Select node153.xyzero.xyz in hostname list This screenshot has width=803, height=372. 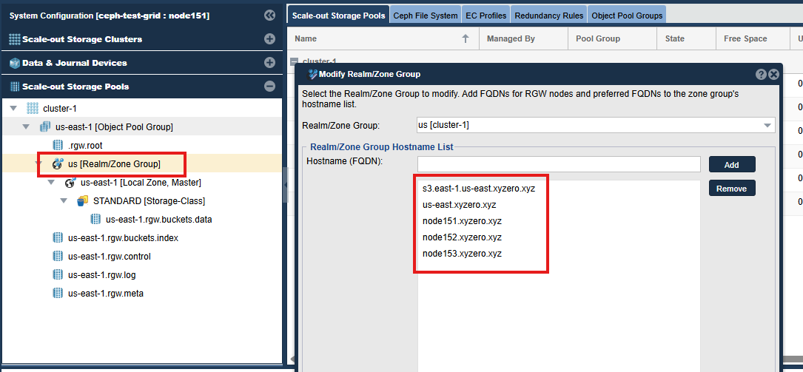click(x=462, y=253)
